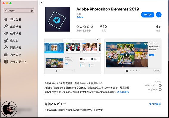Click the Webサイト compass icon
This screenshot has height=118, width=169.
click(160, 86)
